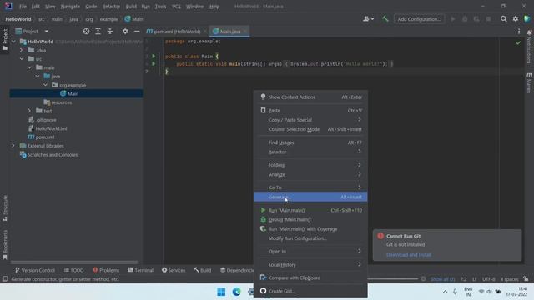Screen dimensions: 534x300
Task: Close the Main.java editor tab
Action: pos(244,32)
